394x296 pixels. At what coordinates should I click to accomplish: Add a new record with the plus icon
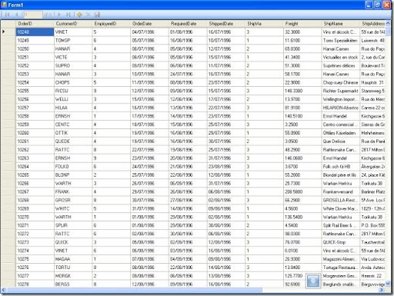tap(79, 15)
